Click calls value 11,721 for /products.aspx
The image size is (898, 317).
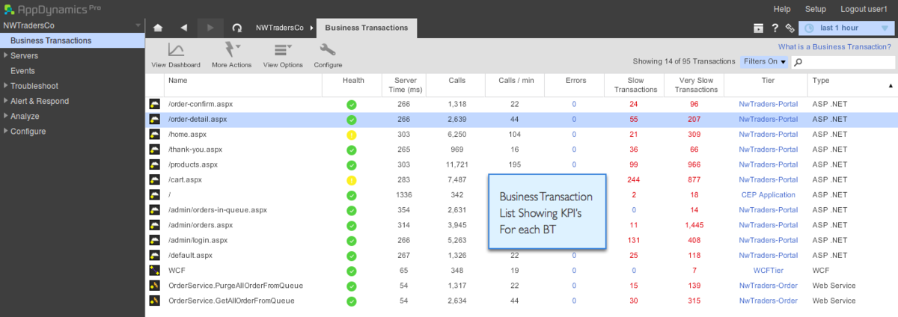456,164
